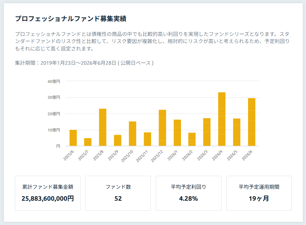
Task: Click the 2025/6 bar in chart
Action: (x=73, y=138)
